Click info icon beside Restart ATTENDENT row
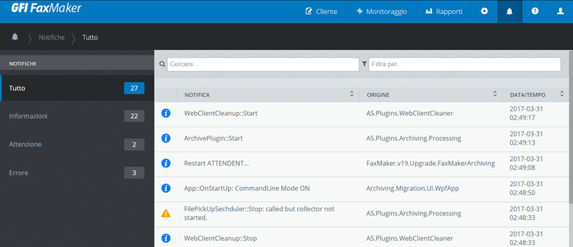 click(166, 164)
